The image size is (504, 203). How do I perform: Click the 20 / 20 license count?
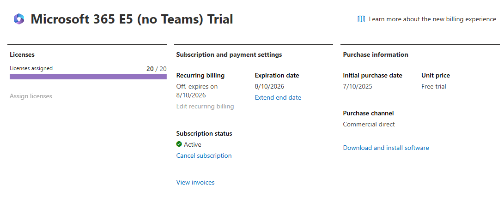pyautogui.click(x=156, y=68)
